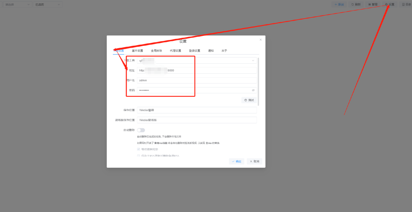Click the 取消 button
Viewport: 412px width, 212px height.
coord(254,161)
